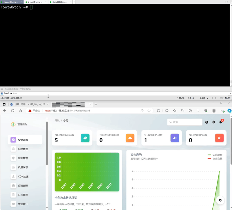Open Copilot sidebar icon
The width and height of the screenshot is (232, 210).
pyautogui.click(x=229, y=111)
